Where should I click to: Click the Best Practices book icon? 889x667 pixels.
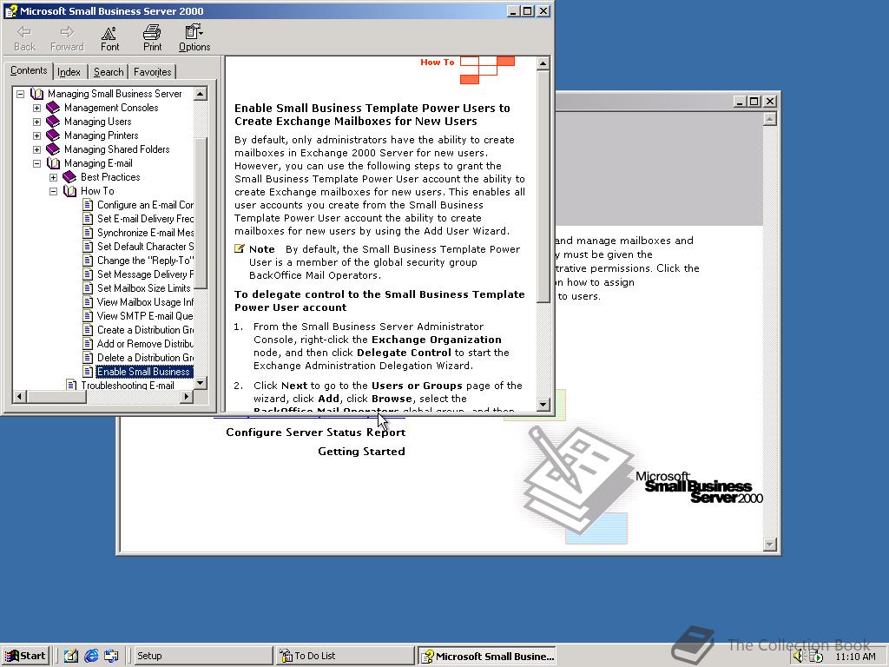(x=69, y=177)
